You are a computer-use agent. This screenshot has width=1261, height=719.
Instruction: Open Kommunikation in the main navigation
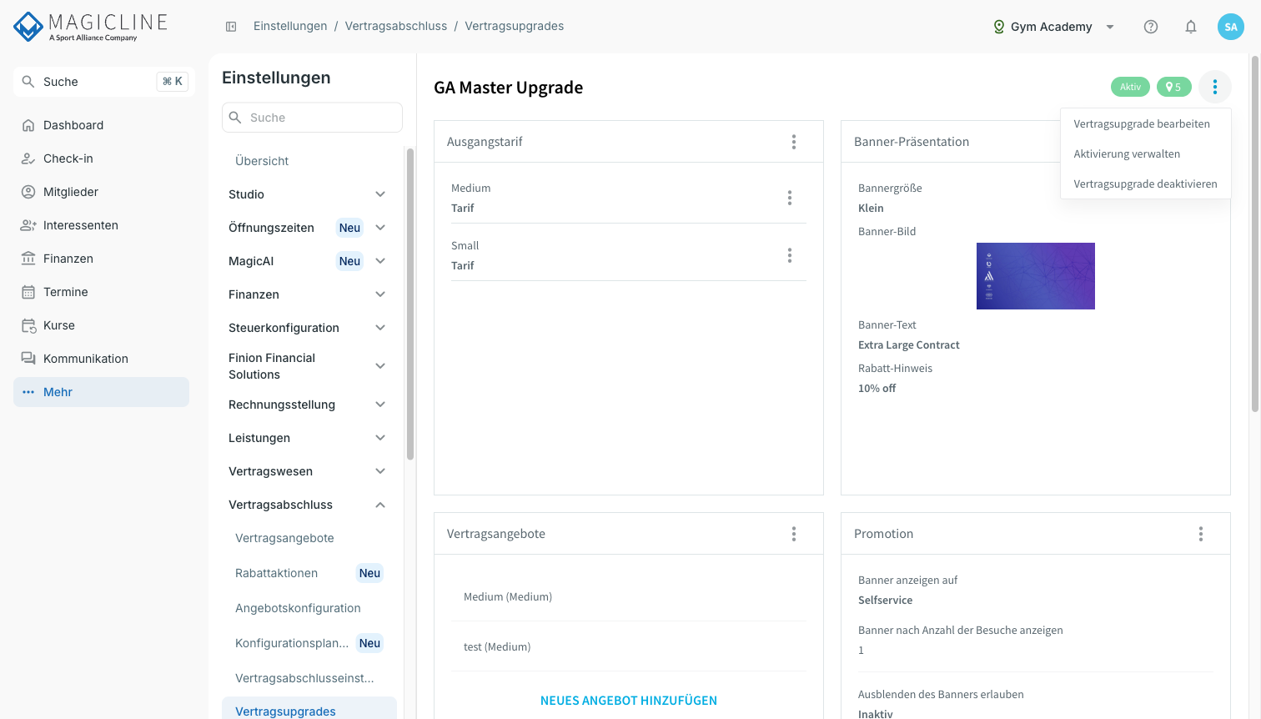pyautogui.click(x=101, y=359)
